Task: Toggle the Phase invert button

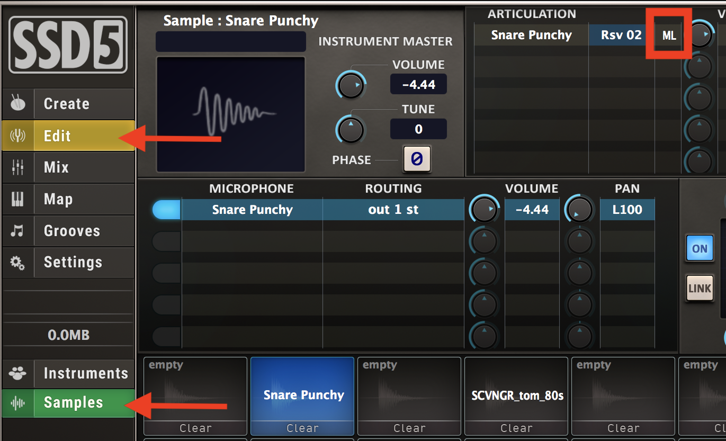Action: coord(417,159)
